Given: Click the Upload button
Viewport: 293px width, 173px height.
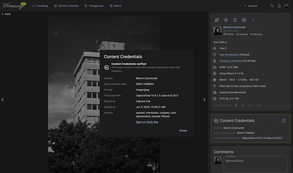Looking at the screenshot, I should coord(251,6).
